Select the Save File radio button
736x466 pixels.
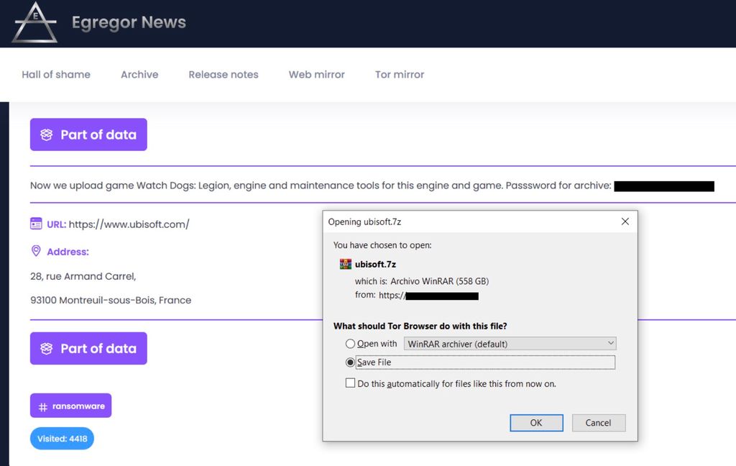(350, 362)
